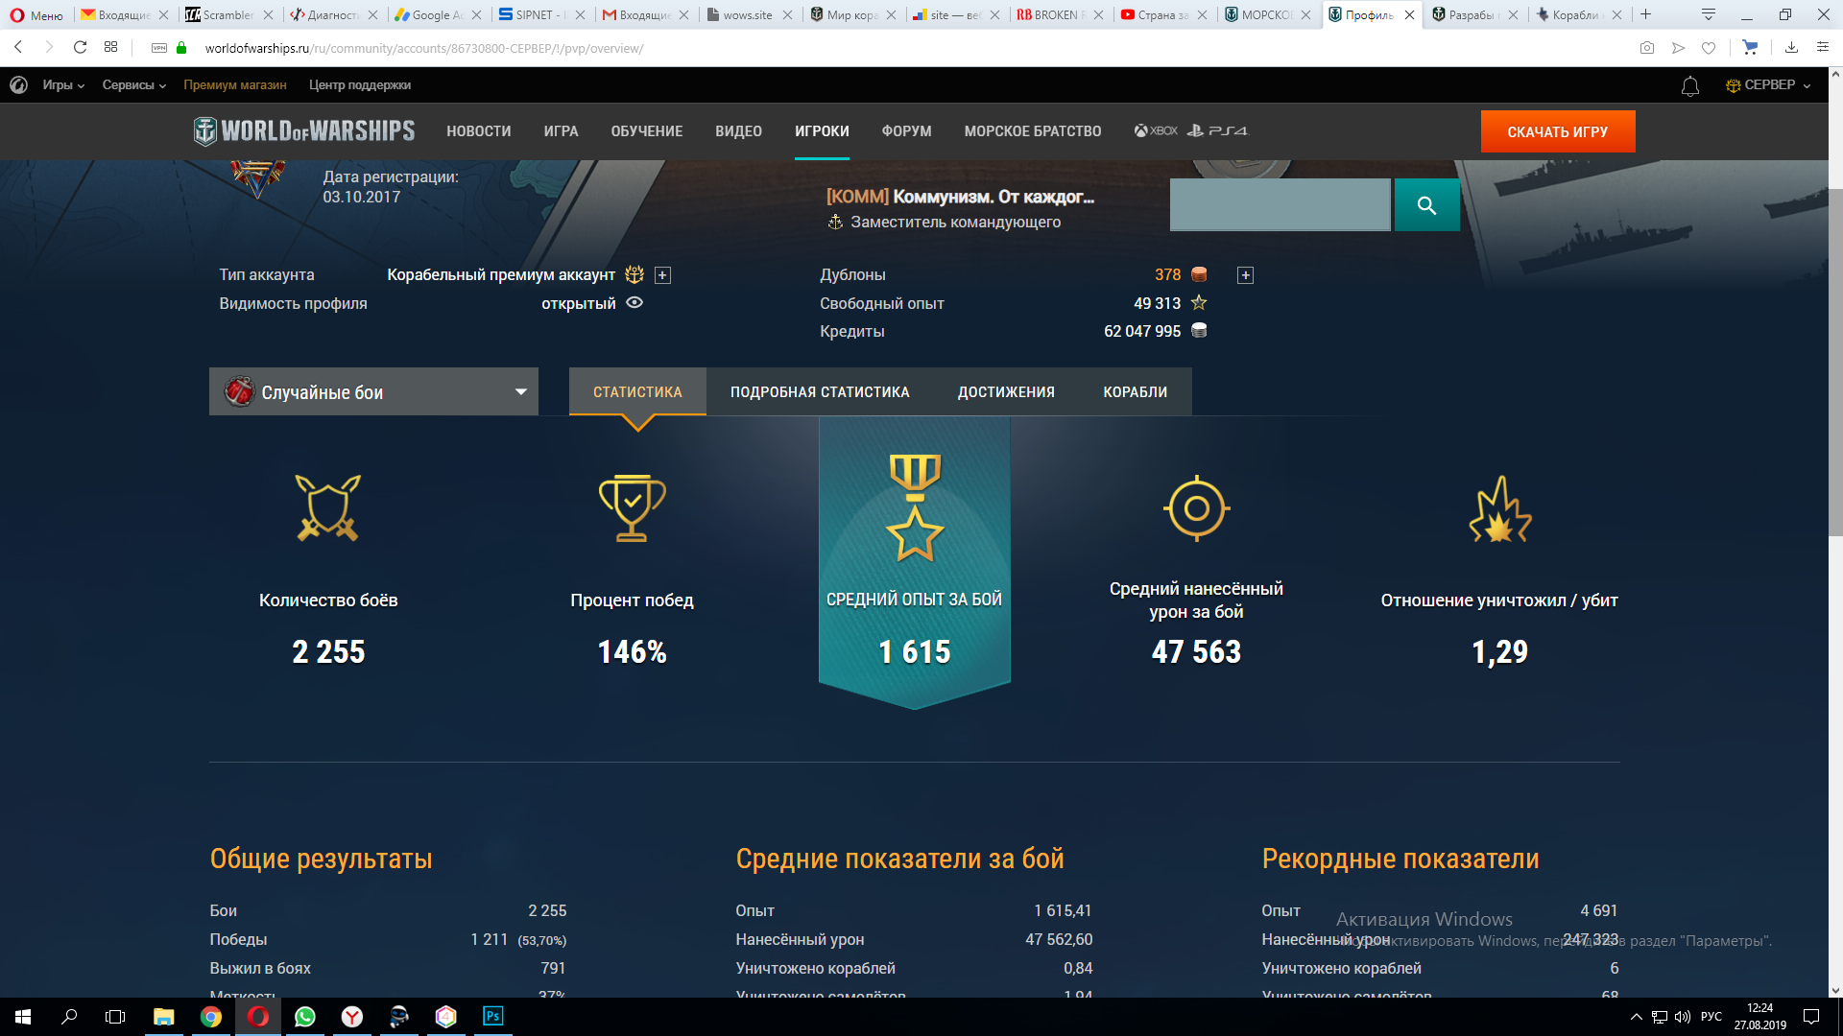Open the Обучение navigation item

point(647,131)
